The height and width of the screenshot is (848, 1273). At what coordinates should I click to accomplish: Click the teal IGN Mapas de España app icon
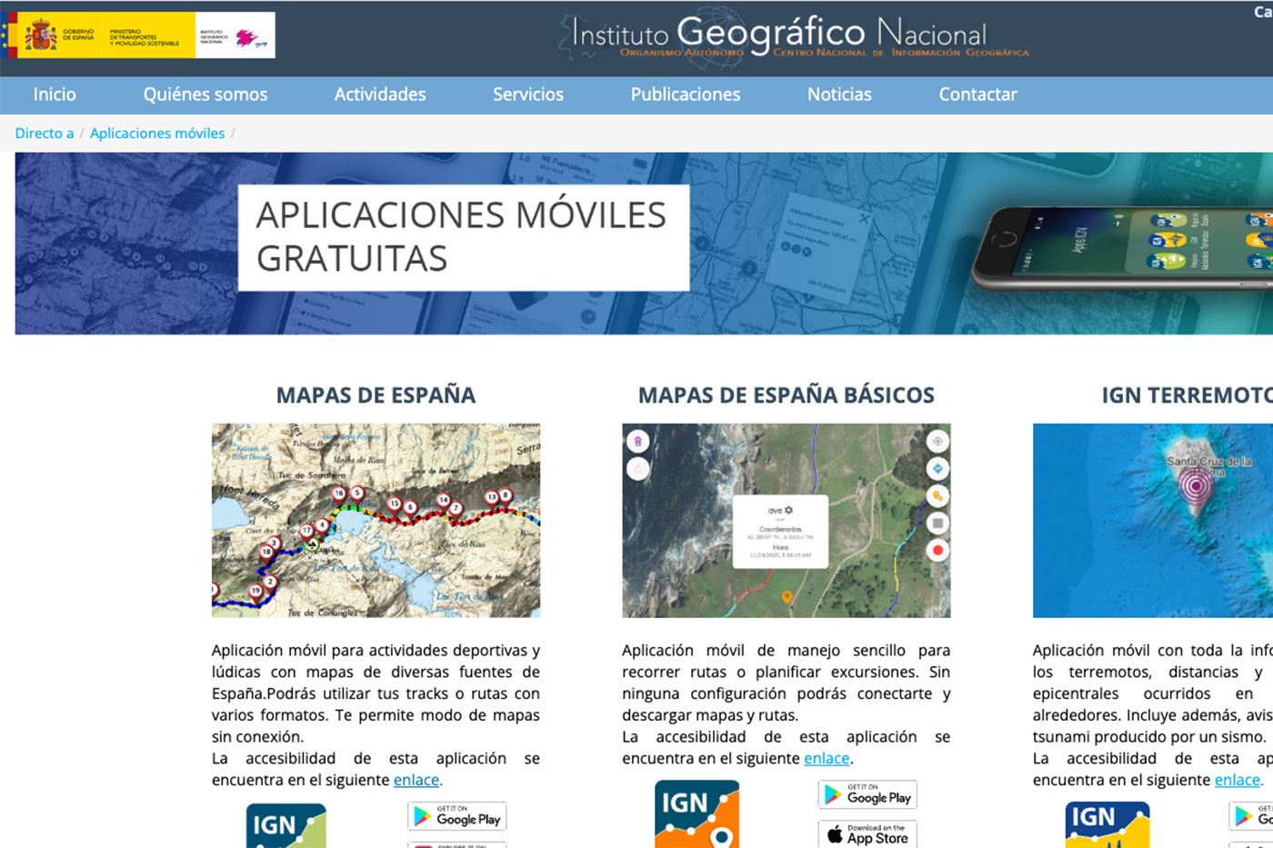285,825
